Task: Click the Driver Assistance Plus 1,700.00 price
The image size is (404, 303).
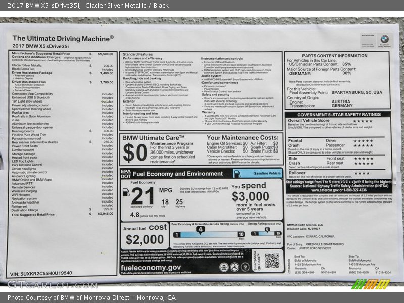Action: [107, 82]
